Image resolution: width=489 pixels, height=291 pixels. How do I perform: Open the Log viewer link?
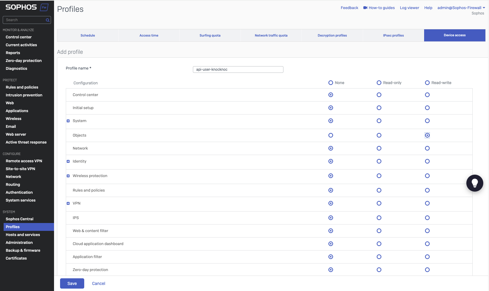409,8
